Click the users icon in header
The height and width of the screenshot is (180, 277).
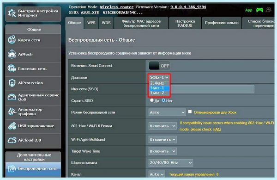click(x=268, y=10)
